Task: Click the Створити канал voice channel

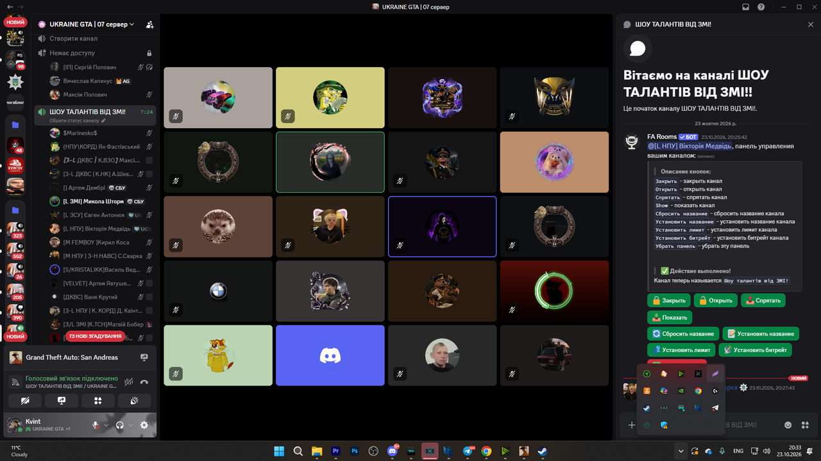Action: [x=95, y=39]
